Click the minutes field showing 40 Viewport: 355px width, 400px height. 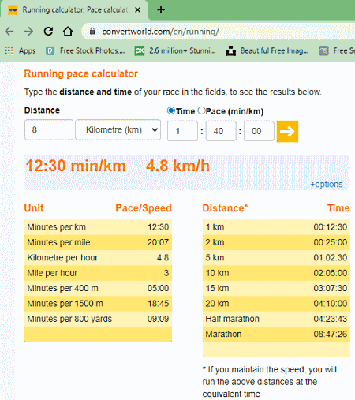[221, 131]
